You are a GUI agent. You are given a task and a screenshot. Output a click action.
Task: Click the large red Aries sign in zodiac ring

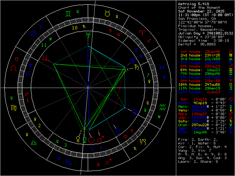[x=142, y=33]
